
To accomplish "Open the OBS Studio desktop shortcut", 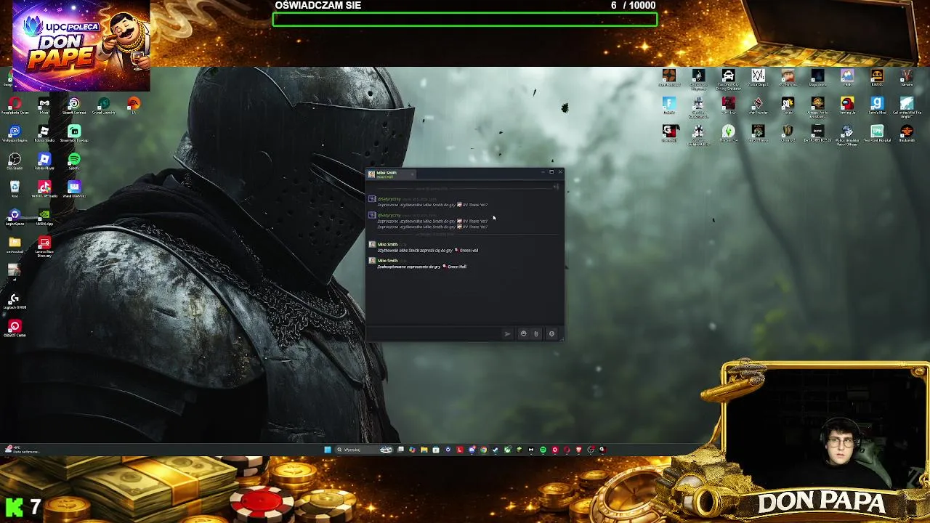I will 15,161.
